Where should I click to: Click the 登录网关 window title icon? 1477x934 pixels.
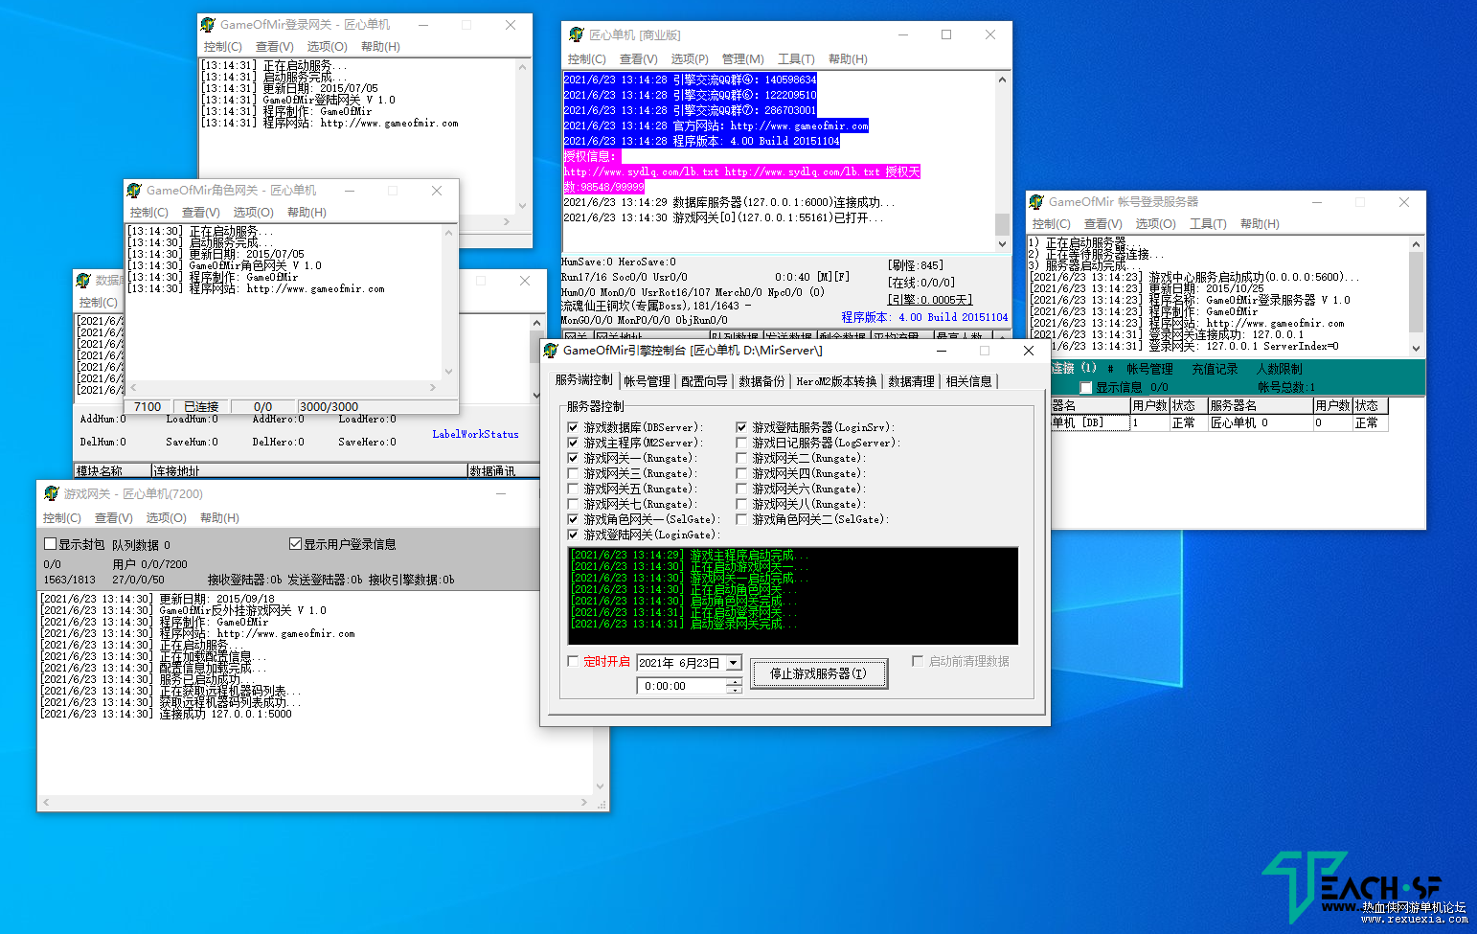tap(208, 24)
